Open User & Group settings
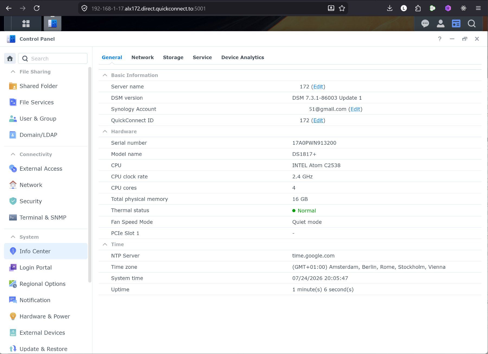Viewport: 488px width, 354px height. [x=46, y=118]
